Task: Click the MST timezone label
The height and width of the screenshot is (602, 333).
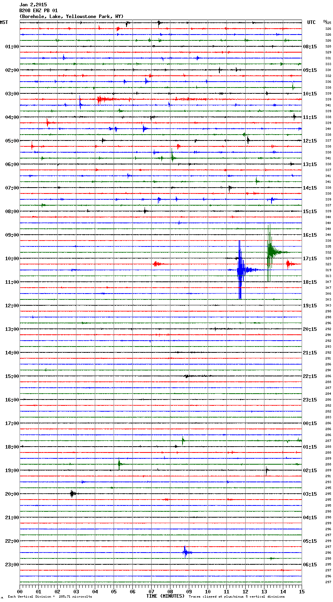Action: pyautogui.click(x=4, y=22)
